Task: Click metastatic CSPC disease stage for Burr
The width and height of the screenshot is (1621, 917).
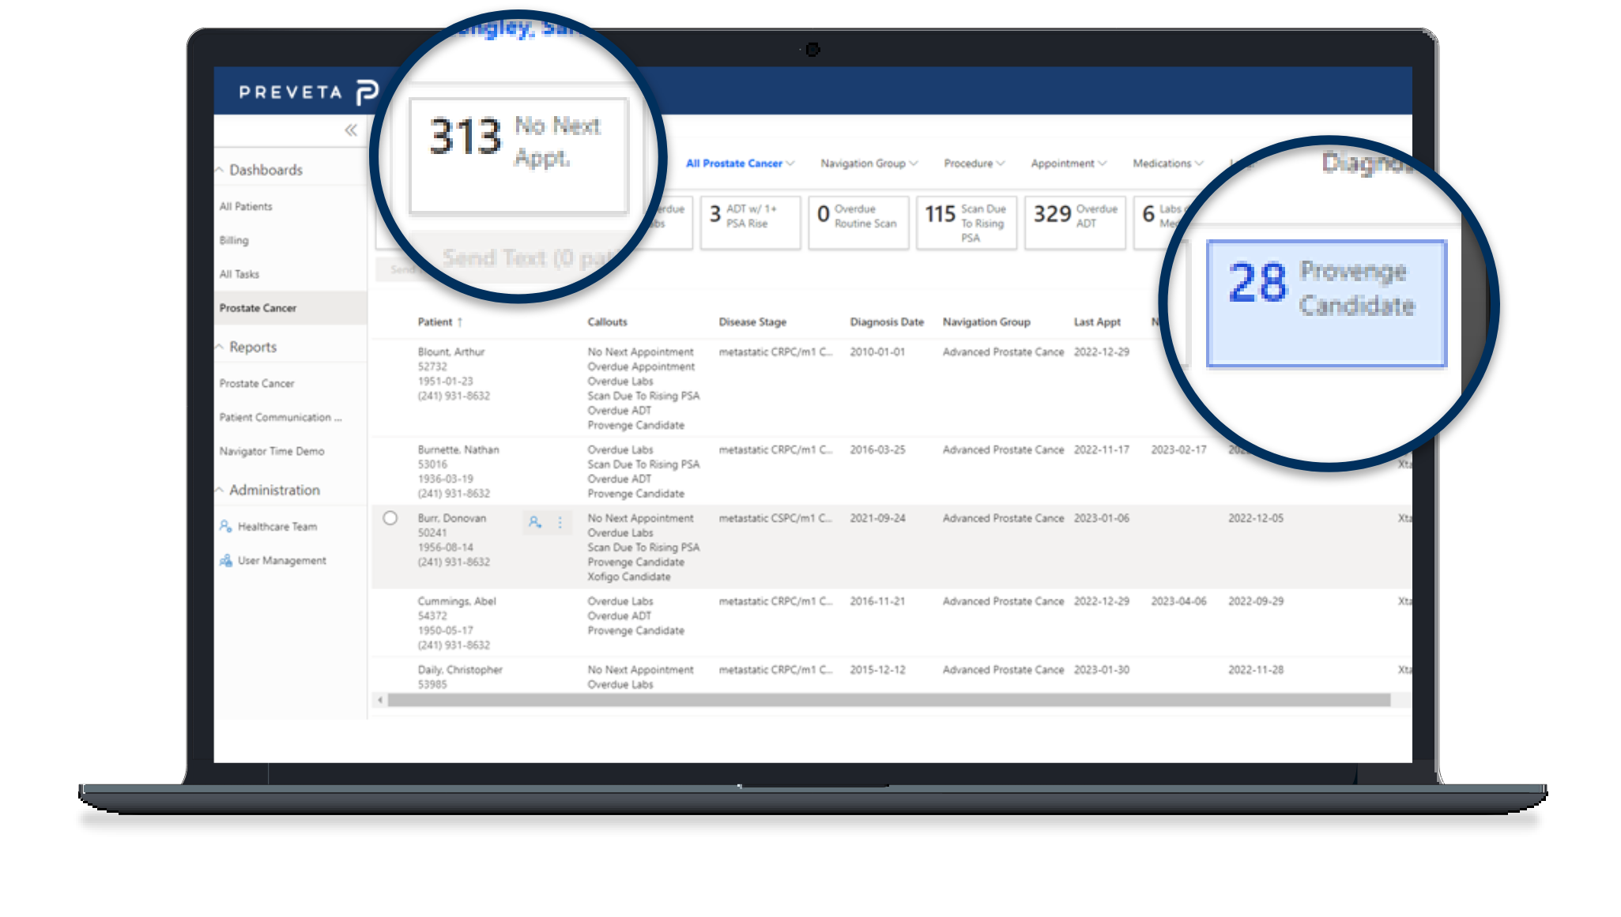Action: pos(775,519)
